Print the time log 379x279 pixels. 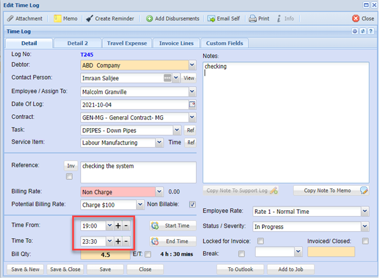pos(253,19)
